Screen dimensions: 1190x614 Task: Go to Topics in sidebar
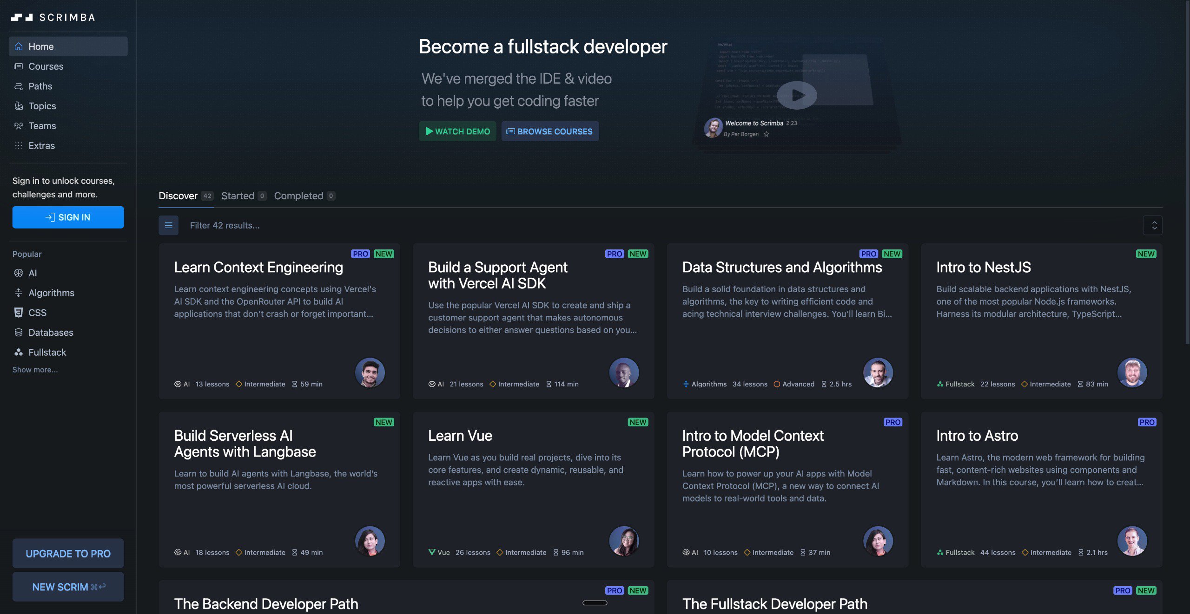(x=42, y=106)
